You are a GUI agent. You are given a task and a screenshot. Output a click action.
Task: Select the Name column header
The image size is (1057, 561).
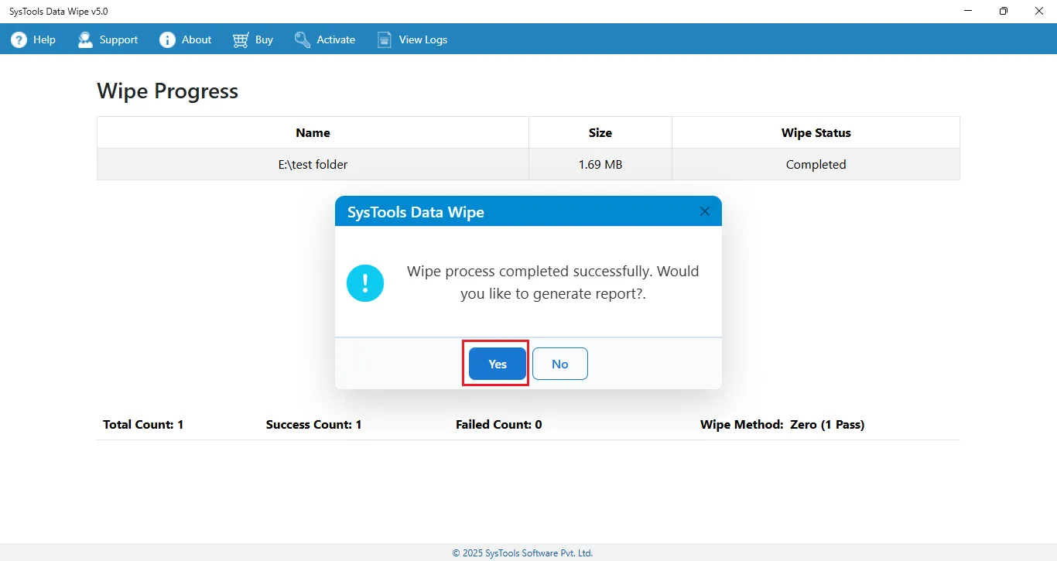[x=313, y=132]
